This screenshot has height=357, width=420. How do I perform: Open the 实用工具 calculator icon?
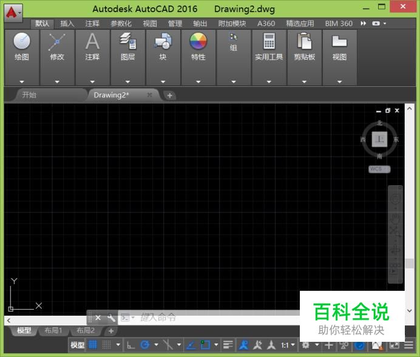click(x=269, y=41)
